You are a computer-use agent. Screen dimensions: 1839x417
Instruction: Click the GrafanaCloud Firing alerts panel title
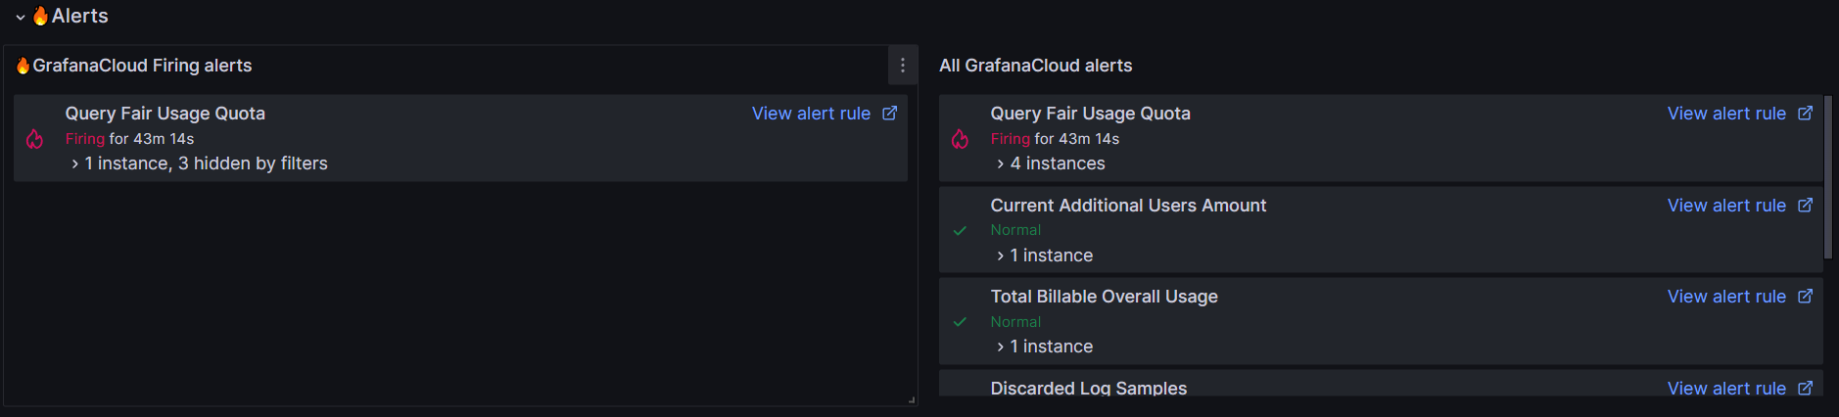(142, 66)
